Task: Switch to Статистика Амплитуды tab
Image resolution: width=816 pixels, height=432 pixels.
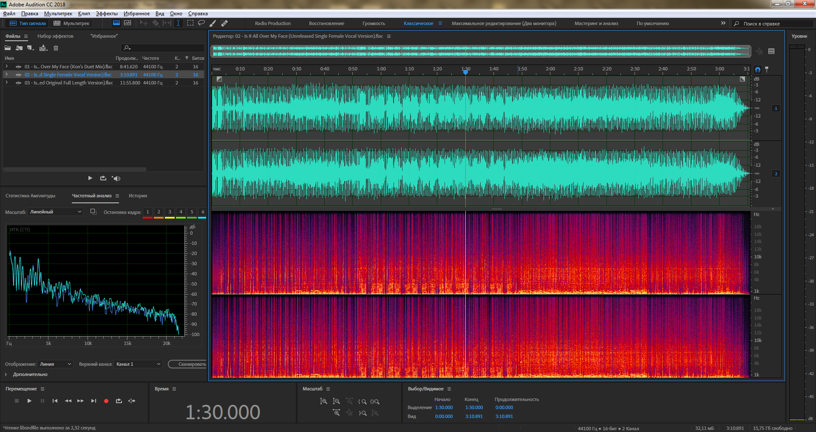Action: (30, 196)
